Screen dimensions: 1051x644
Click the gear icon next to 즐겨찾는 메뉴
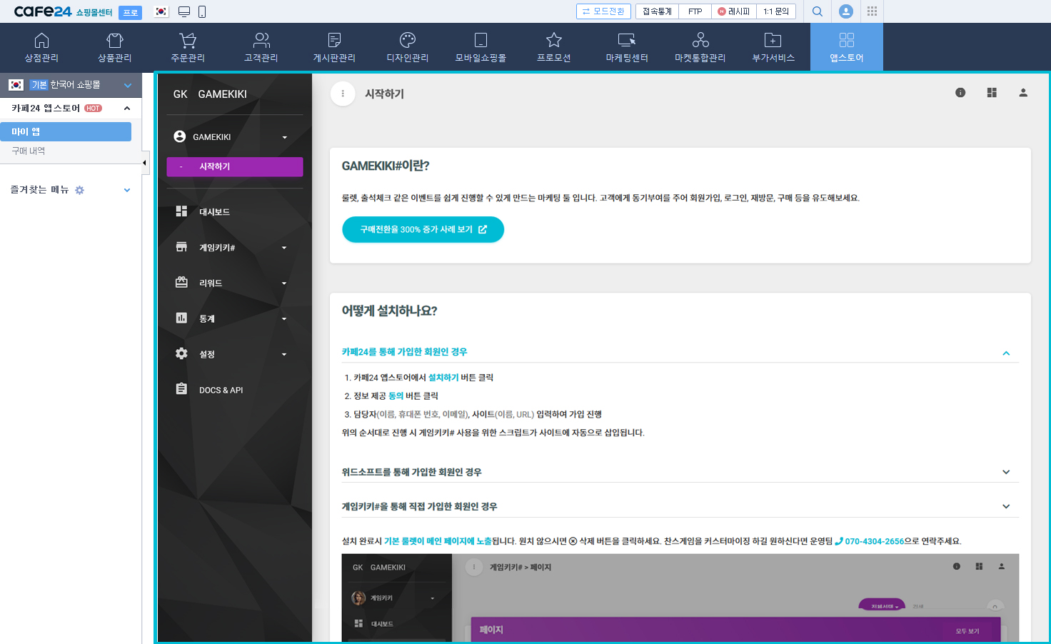(x=79, y=190)
